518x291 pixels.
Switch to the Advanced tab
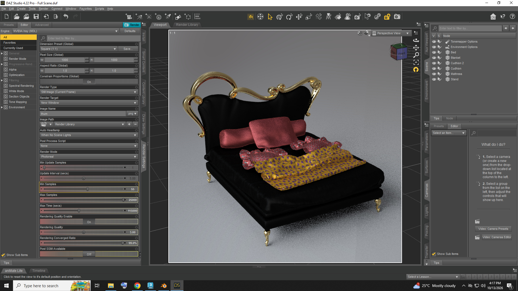coord(42,25)
